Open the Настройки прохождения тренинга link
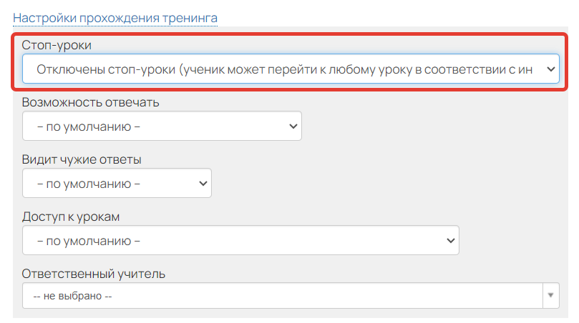579x323 pixels. point(115,18)
